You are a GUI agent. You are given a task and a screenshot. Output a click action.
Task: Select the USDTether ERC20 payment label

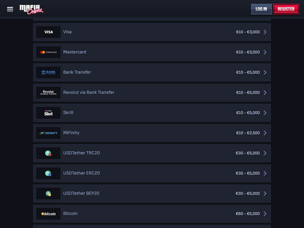point(81,173)
